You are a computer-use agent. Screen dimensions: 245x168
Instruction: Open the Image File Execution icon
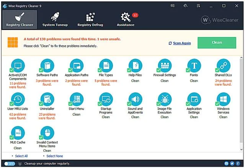(x=165, y=99)
